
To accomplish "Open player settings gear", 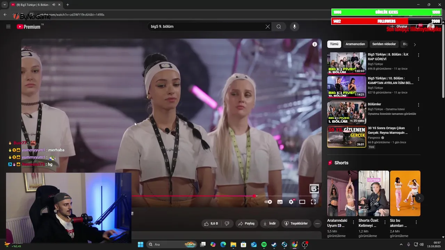I will click(291, 202).
